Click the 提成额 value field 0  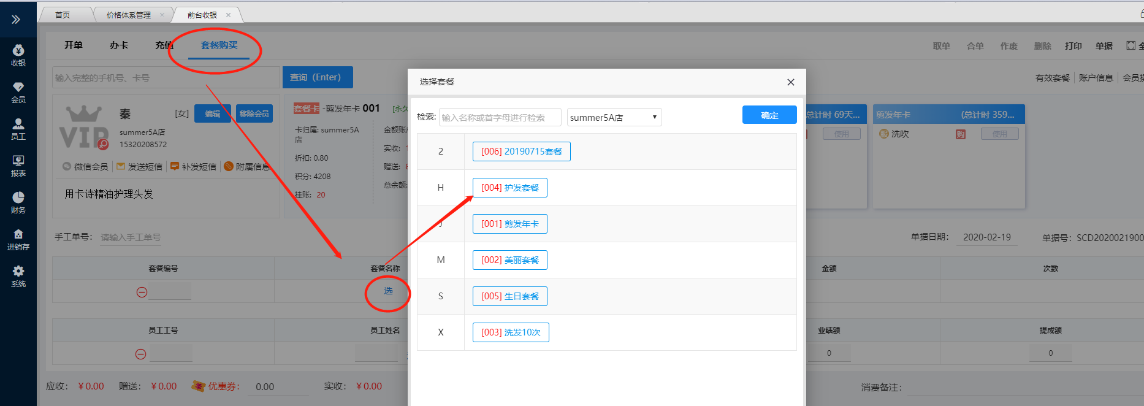click(x=1051, y=353)
